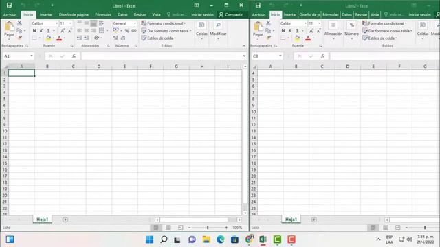Click insert function fx in Libro1
440x247 pixels.
click(74, 56)
